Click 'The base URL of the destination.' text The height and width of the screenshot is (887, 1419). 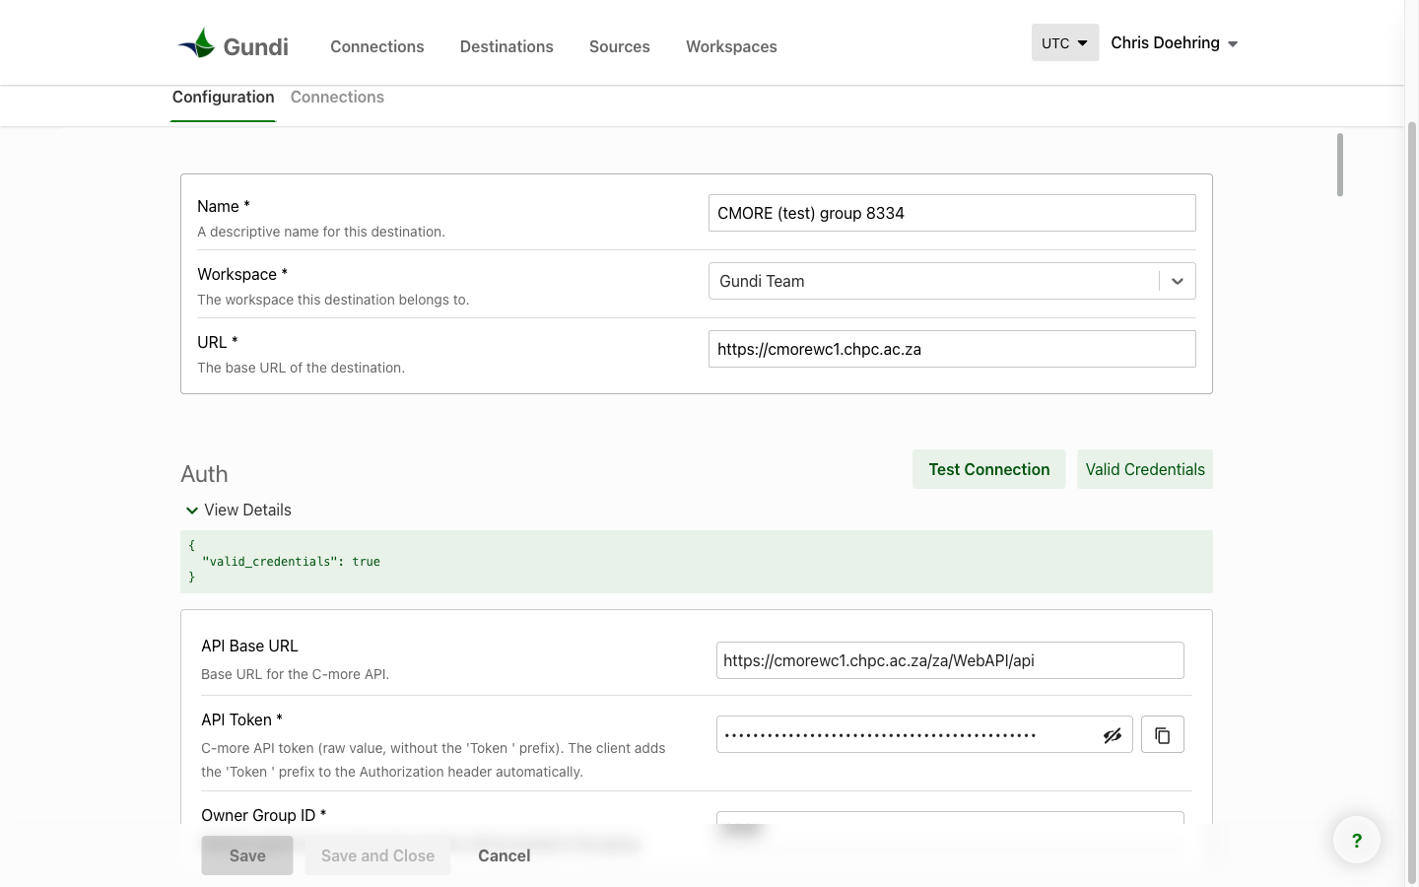tap(301, 368)
